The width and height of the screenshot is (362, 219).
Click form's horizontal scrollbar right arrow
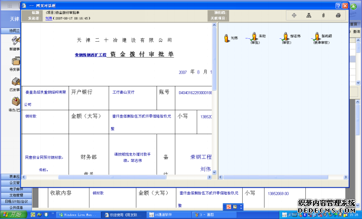coord(210,177)
